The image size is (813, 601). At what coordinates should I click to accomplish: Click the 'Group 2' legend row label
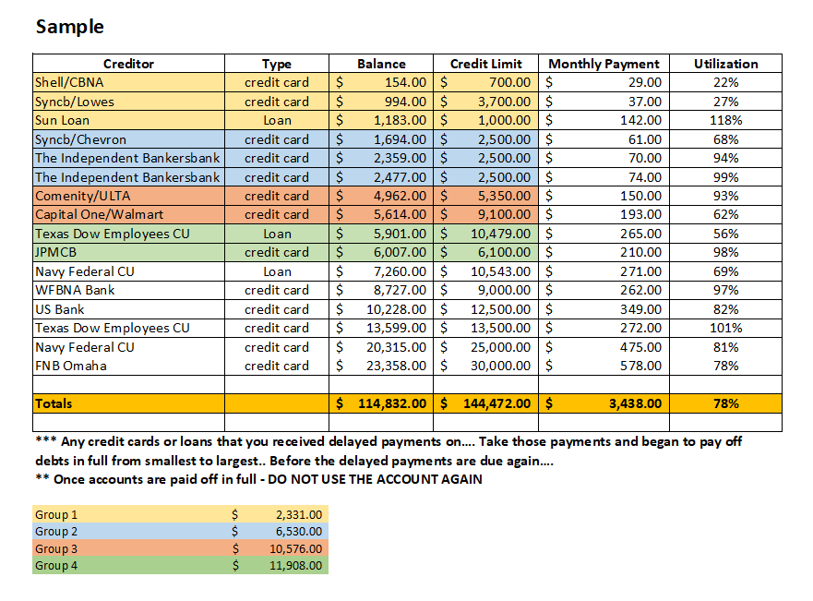coord(56,532)
